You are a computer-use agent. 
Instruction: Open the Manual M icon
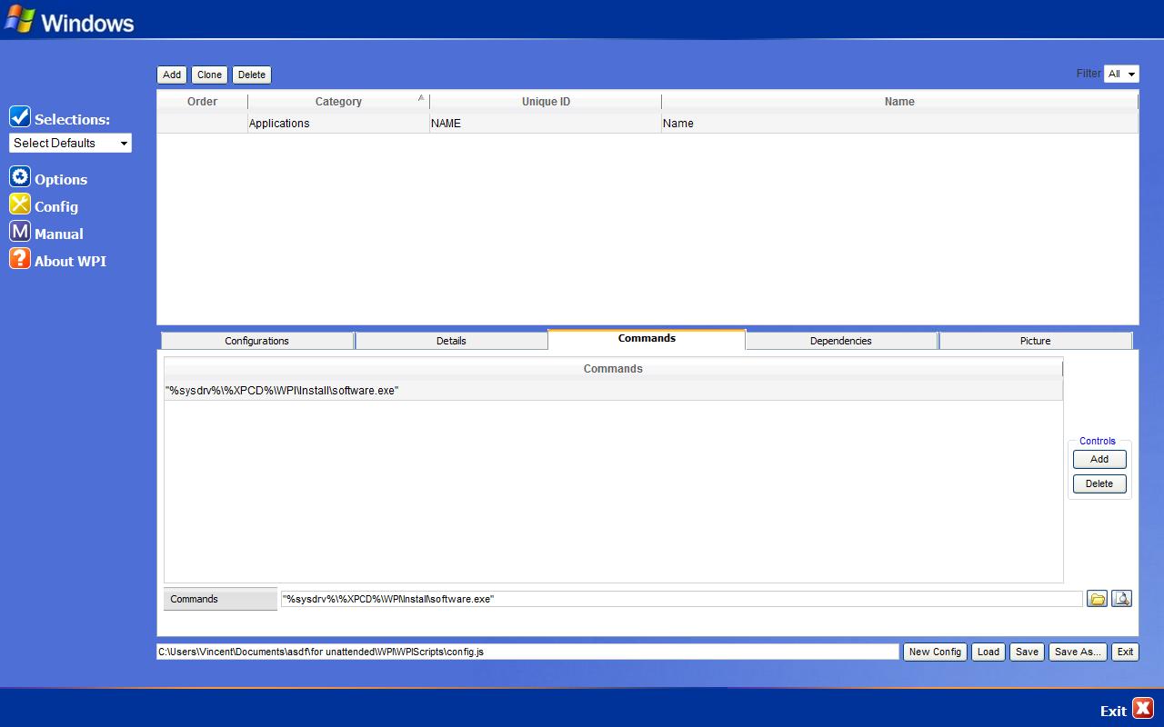click(x=20, y=232)
